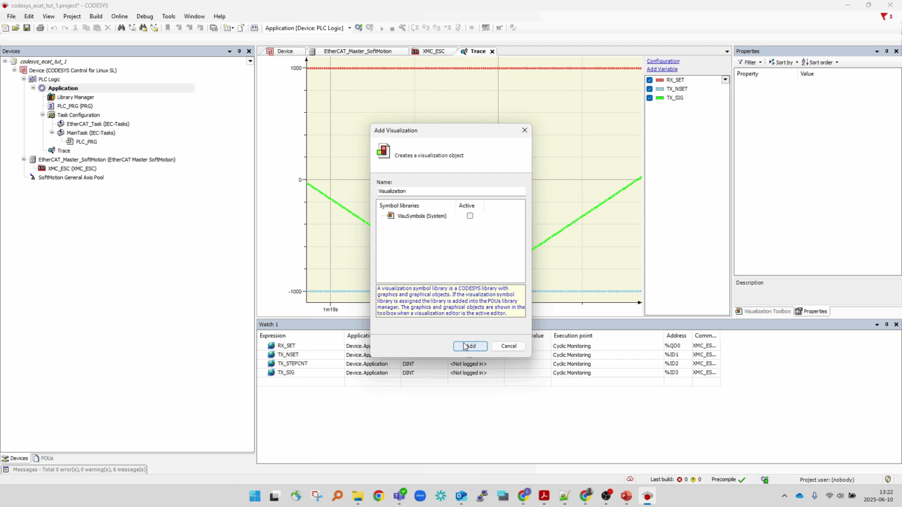The width and height of the screenshot is (902, 507).
Task: Disable the TX_SIG trace variable
Action: pyautogui.click(x=649, y=98)
